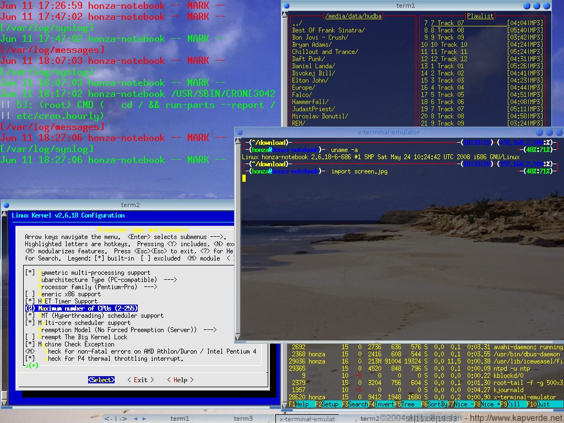
Task: Open the Bryan Adams/ folder
Action: coord(312,45)
